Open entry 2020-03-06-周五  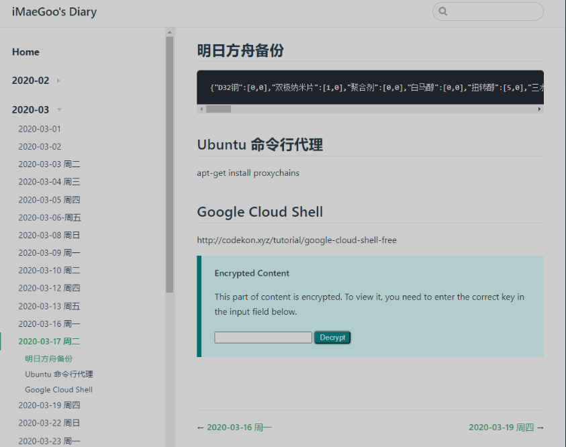click(x=50, y=217)
